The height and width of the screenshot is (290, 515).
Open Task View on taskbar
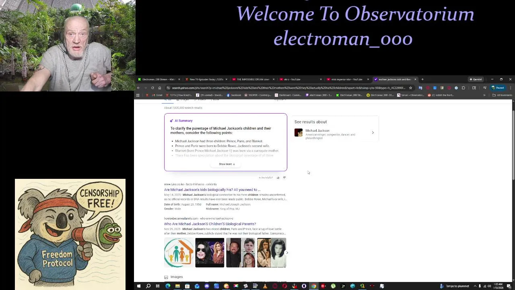[x=158, y=286]
